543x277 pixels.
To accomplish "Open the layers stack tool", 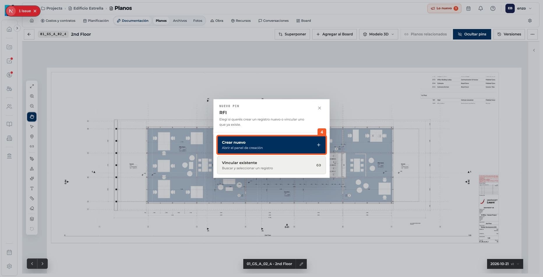I will (32, 219).
